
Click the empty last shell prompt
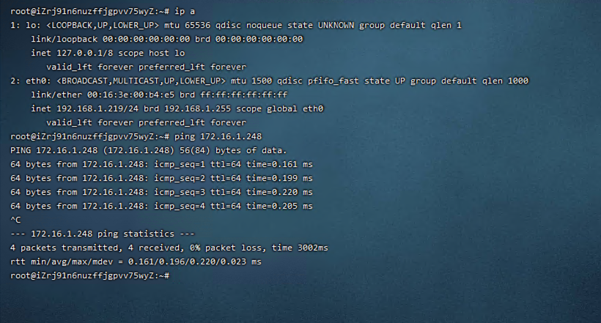tap(173, 275)
